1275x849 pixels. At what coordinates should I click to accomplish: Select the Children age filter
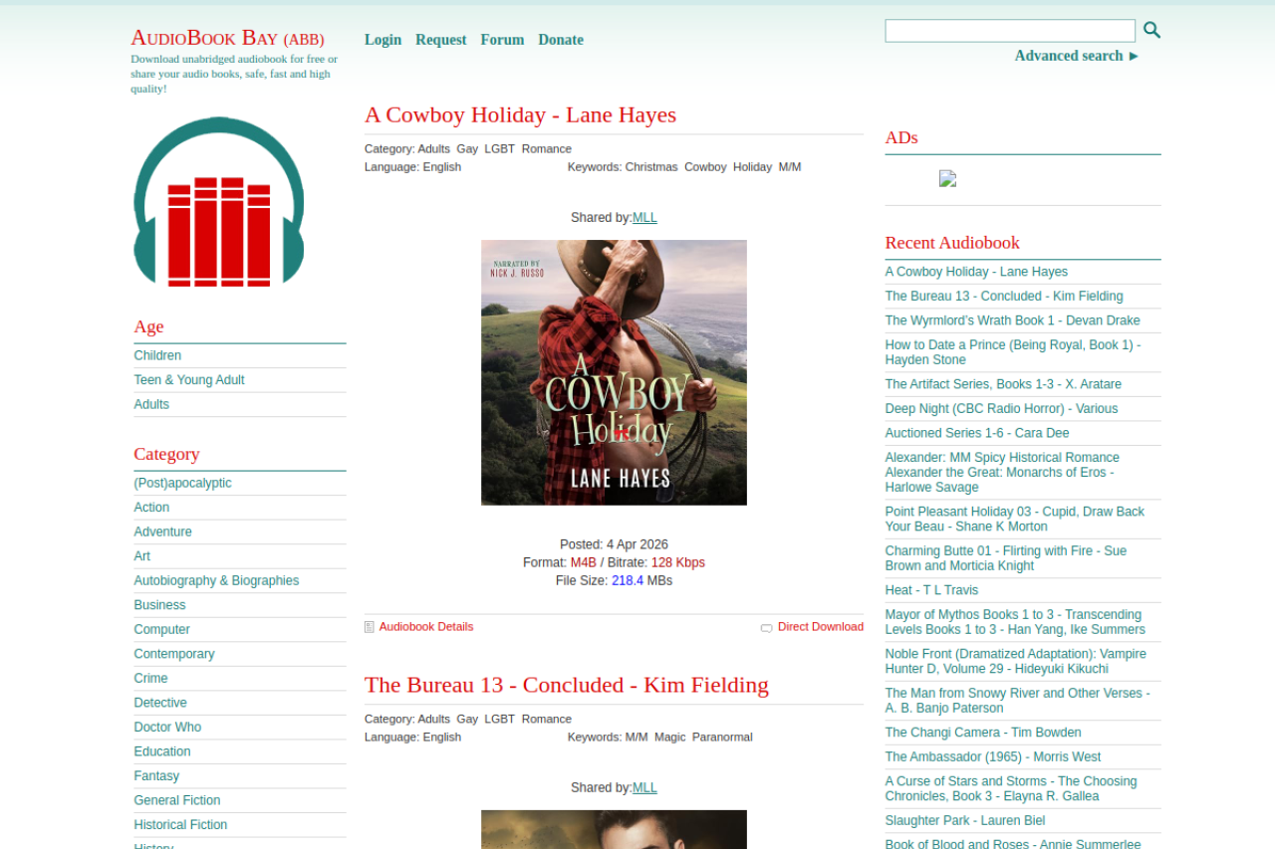point(157,355)
